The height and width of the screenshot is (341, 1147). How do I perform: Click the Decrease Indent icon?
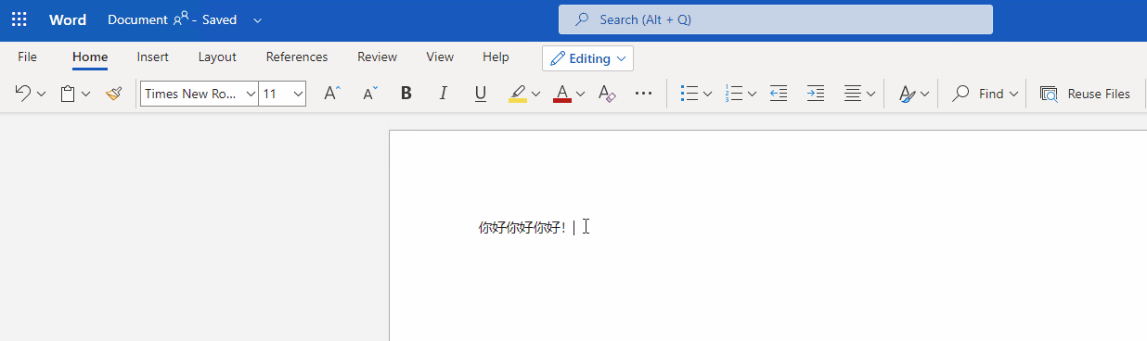pos(779,94)
